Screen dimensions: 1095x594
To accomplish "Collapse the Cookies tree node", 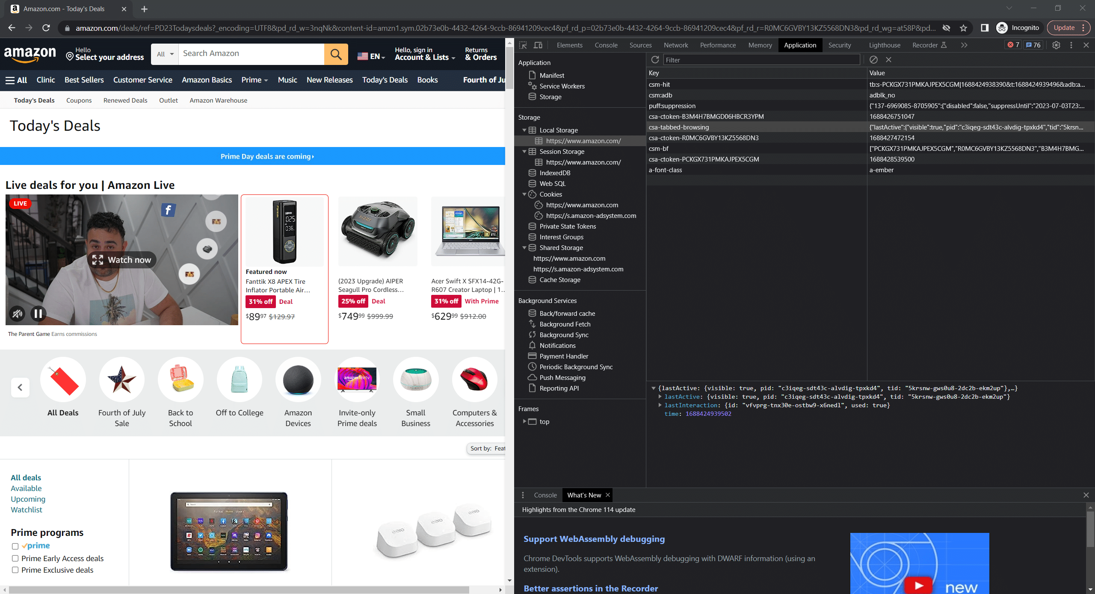I will [524, 194].
